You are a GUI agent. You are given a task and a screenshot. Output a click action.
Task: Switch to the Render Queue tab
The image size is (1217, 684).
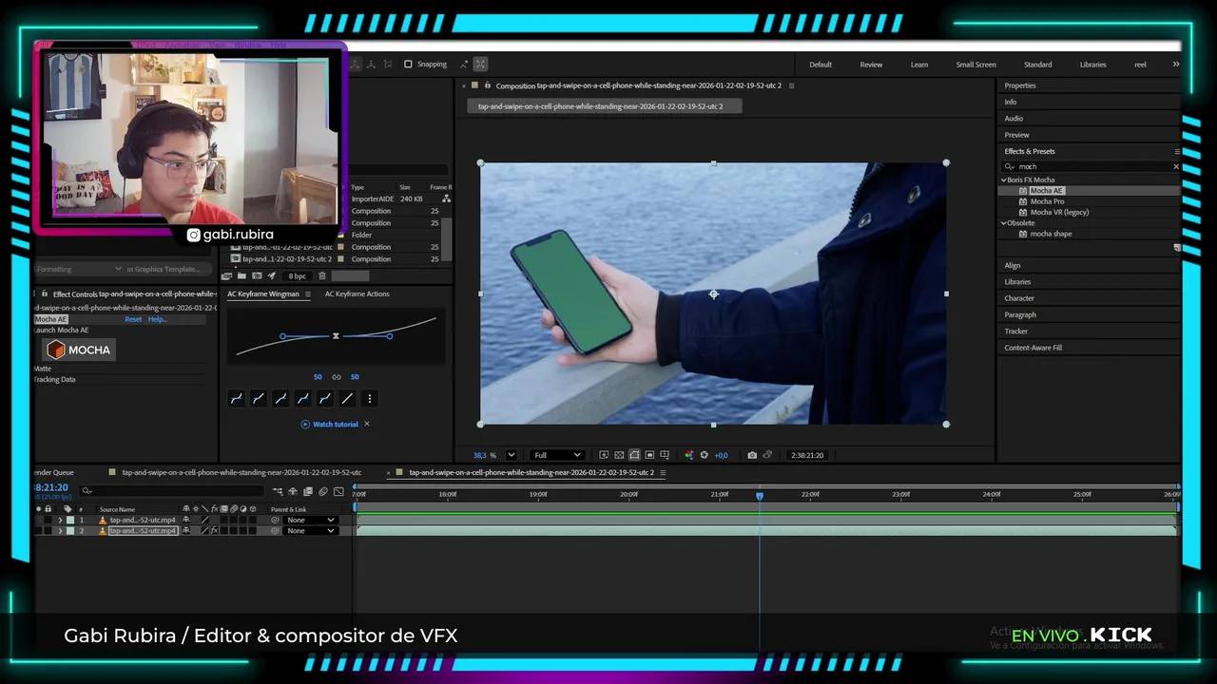[x=54, y=472]
